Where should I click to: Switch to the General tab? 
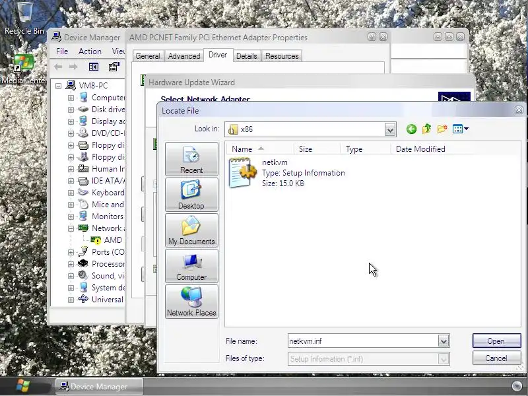[147, 56]
